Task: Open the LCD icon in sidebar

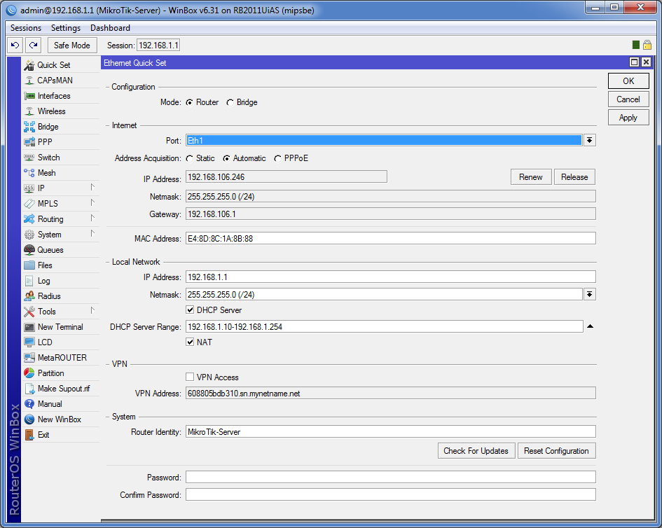Action: click(x=29, y=342)
